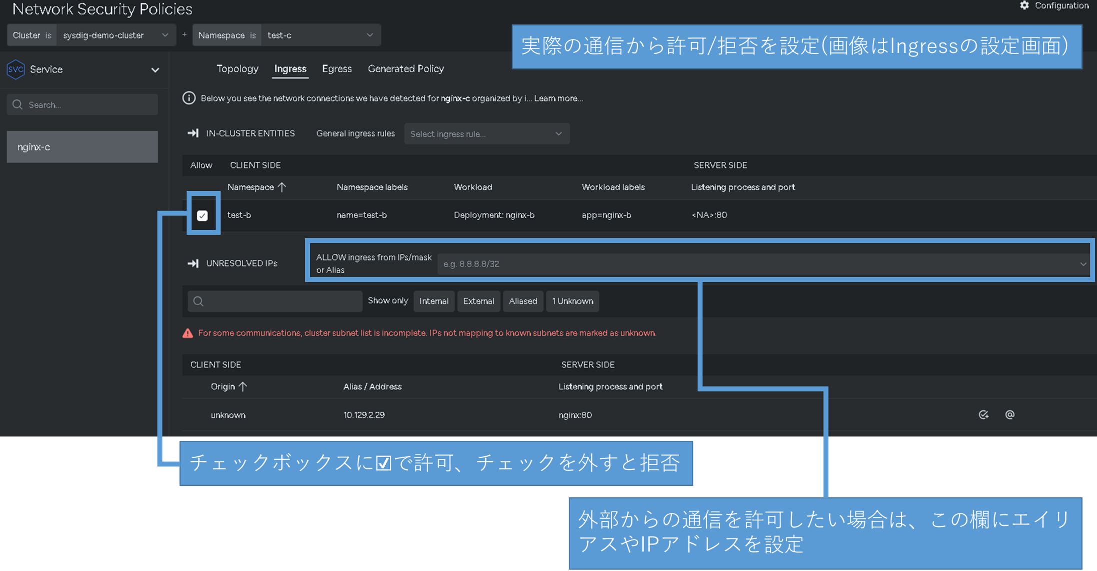
Task: Switch to the Egress tab
Action: (337, 69)
